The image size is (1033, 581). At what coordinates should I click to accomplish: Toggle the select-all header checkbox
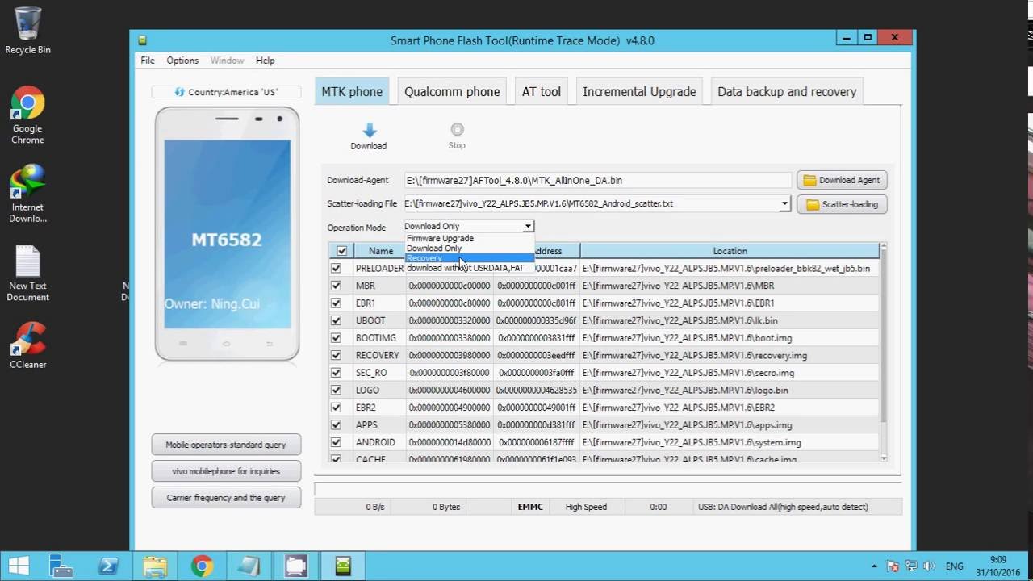click(x=341, y=251)
